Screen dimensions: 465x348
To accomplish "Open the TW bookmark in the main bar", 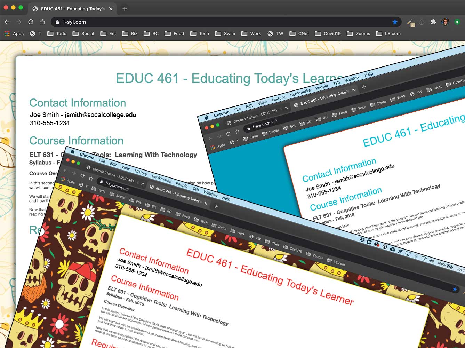I will [275, 34].
